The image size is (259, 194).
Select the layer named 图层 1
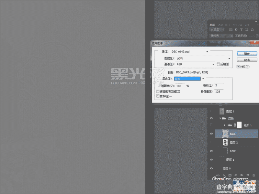pyautogui.click(x=230, y=160)
